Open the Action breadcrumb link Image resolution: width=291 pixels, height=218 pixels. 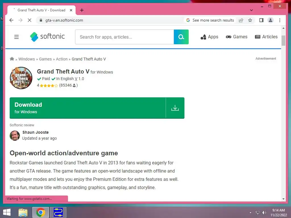click(62, 59)
